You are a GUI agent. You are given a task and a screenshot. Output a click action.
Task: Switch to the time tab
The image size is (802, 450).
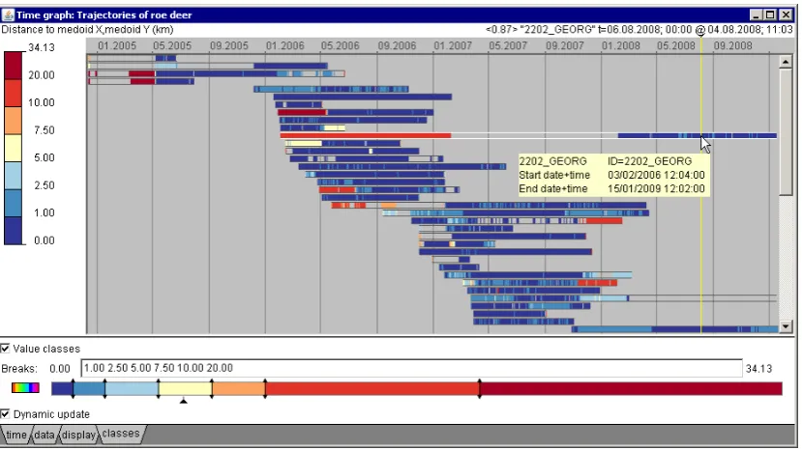pos(15,436)
